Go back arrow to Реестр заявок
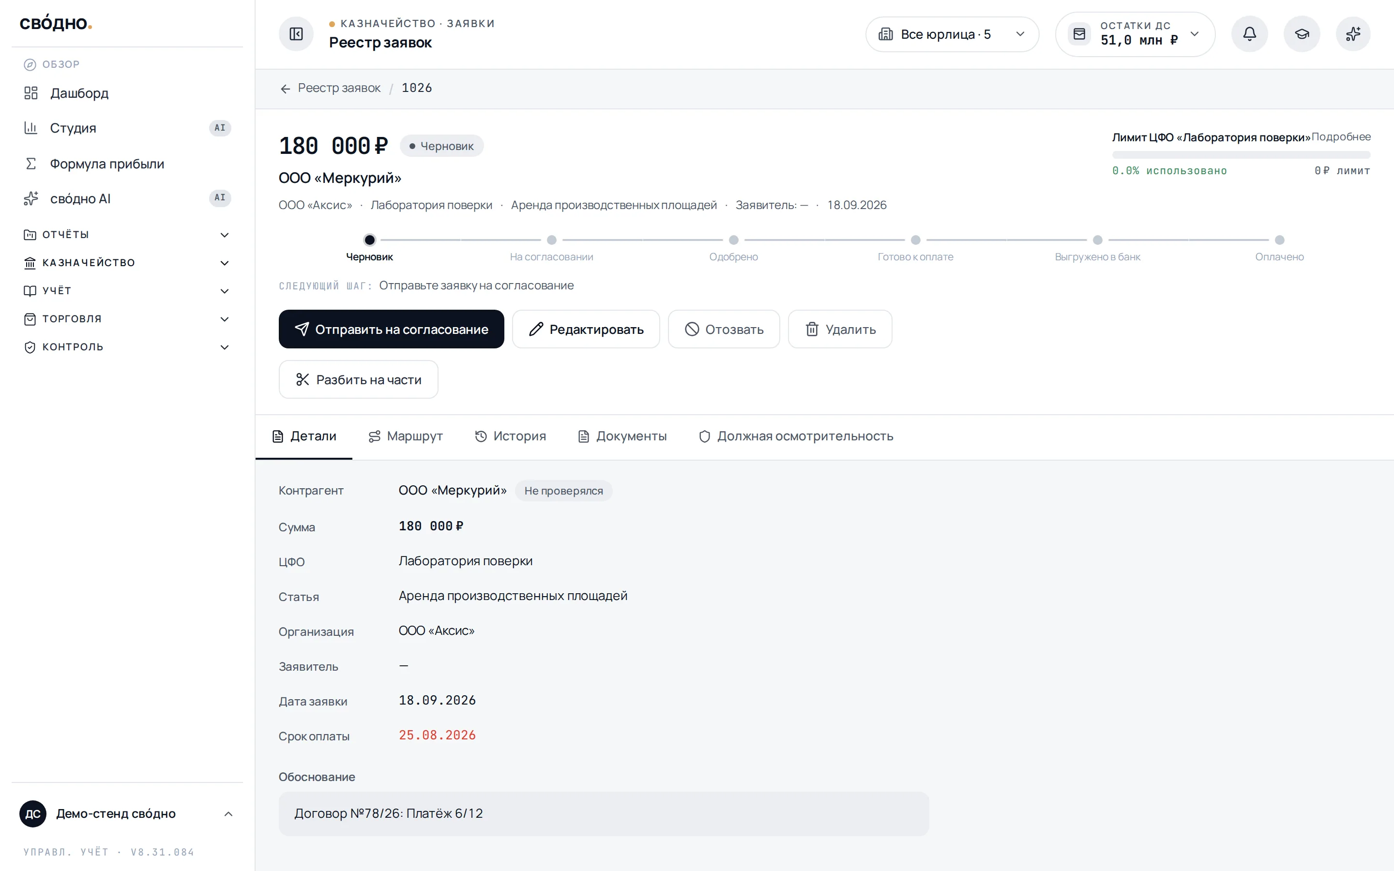The width and height of the screenshot is (1394, 871). pyautogui.click(x=285, y=89)
